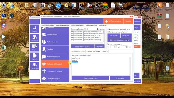Click the orange Закрыть button
The width and height of the screenshot is (174, 98).
click(x=128, y=21)
